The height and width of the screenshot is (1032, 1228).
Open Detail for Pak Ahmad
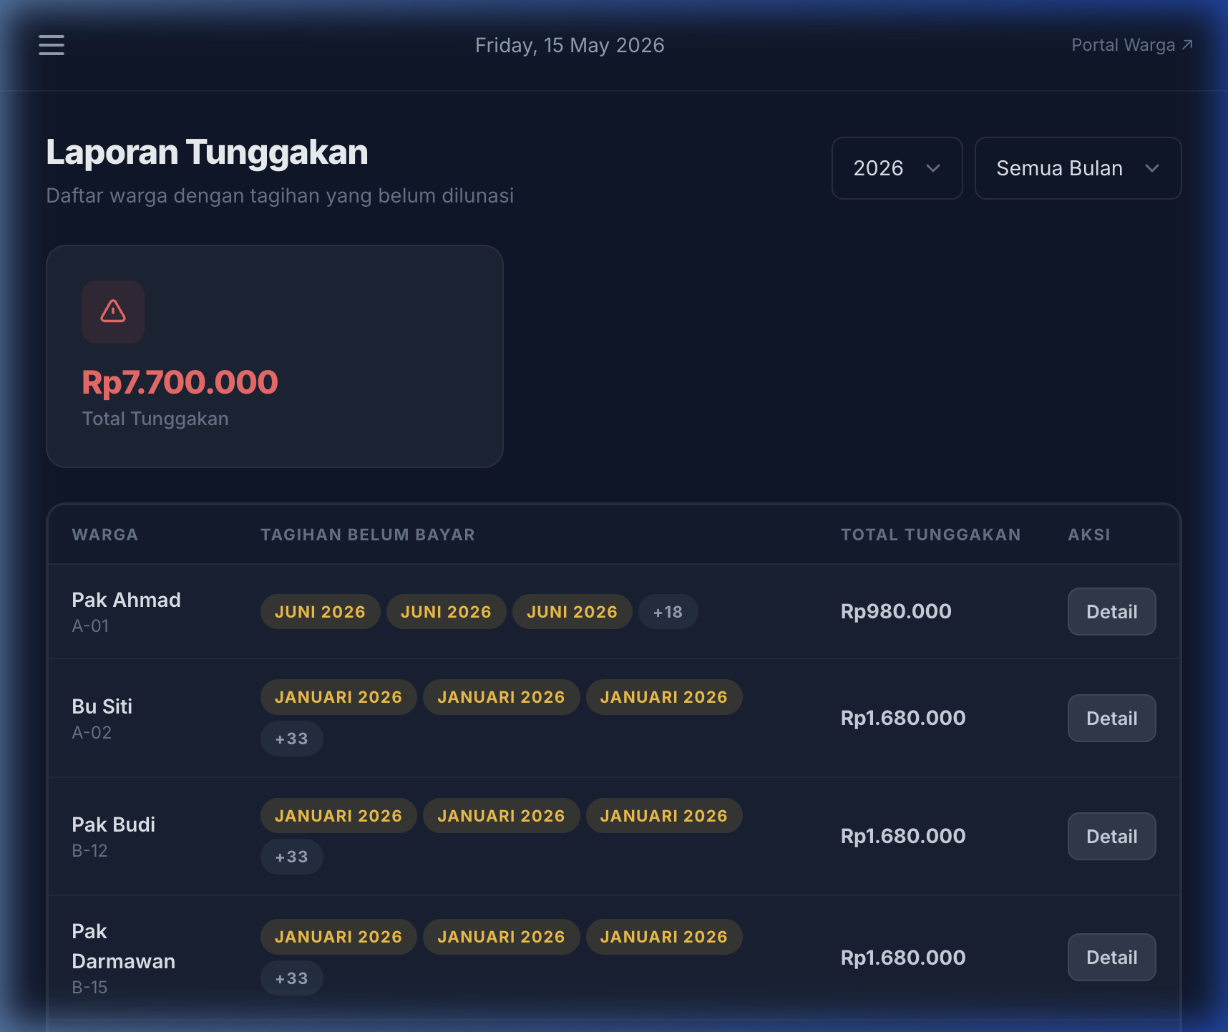coord(1111,611)
